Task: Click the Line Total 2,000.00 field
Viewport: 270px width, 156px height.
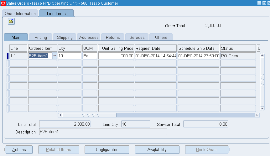Action: [65, 124]
